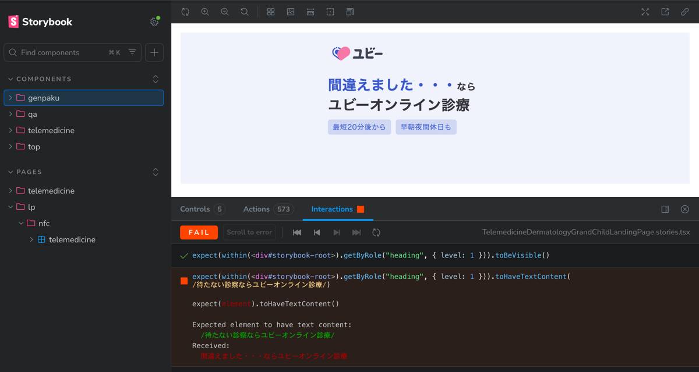Enter full screen preview mode
The height and width of the screenshot is (372, 699).
645,12
